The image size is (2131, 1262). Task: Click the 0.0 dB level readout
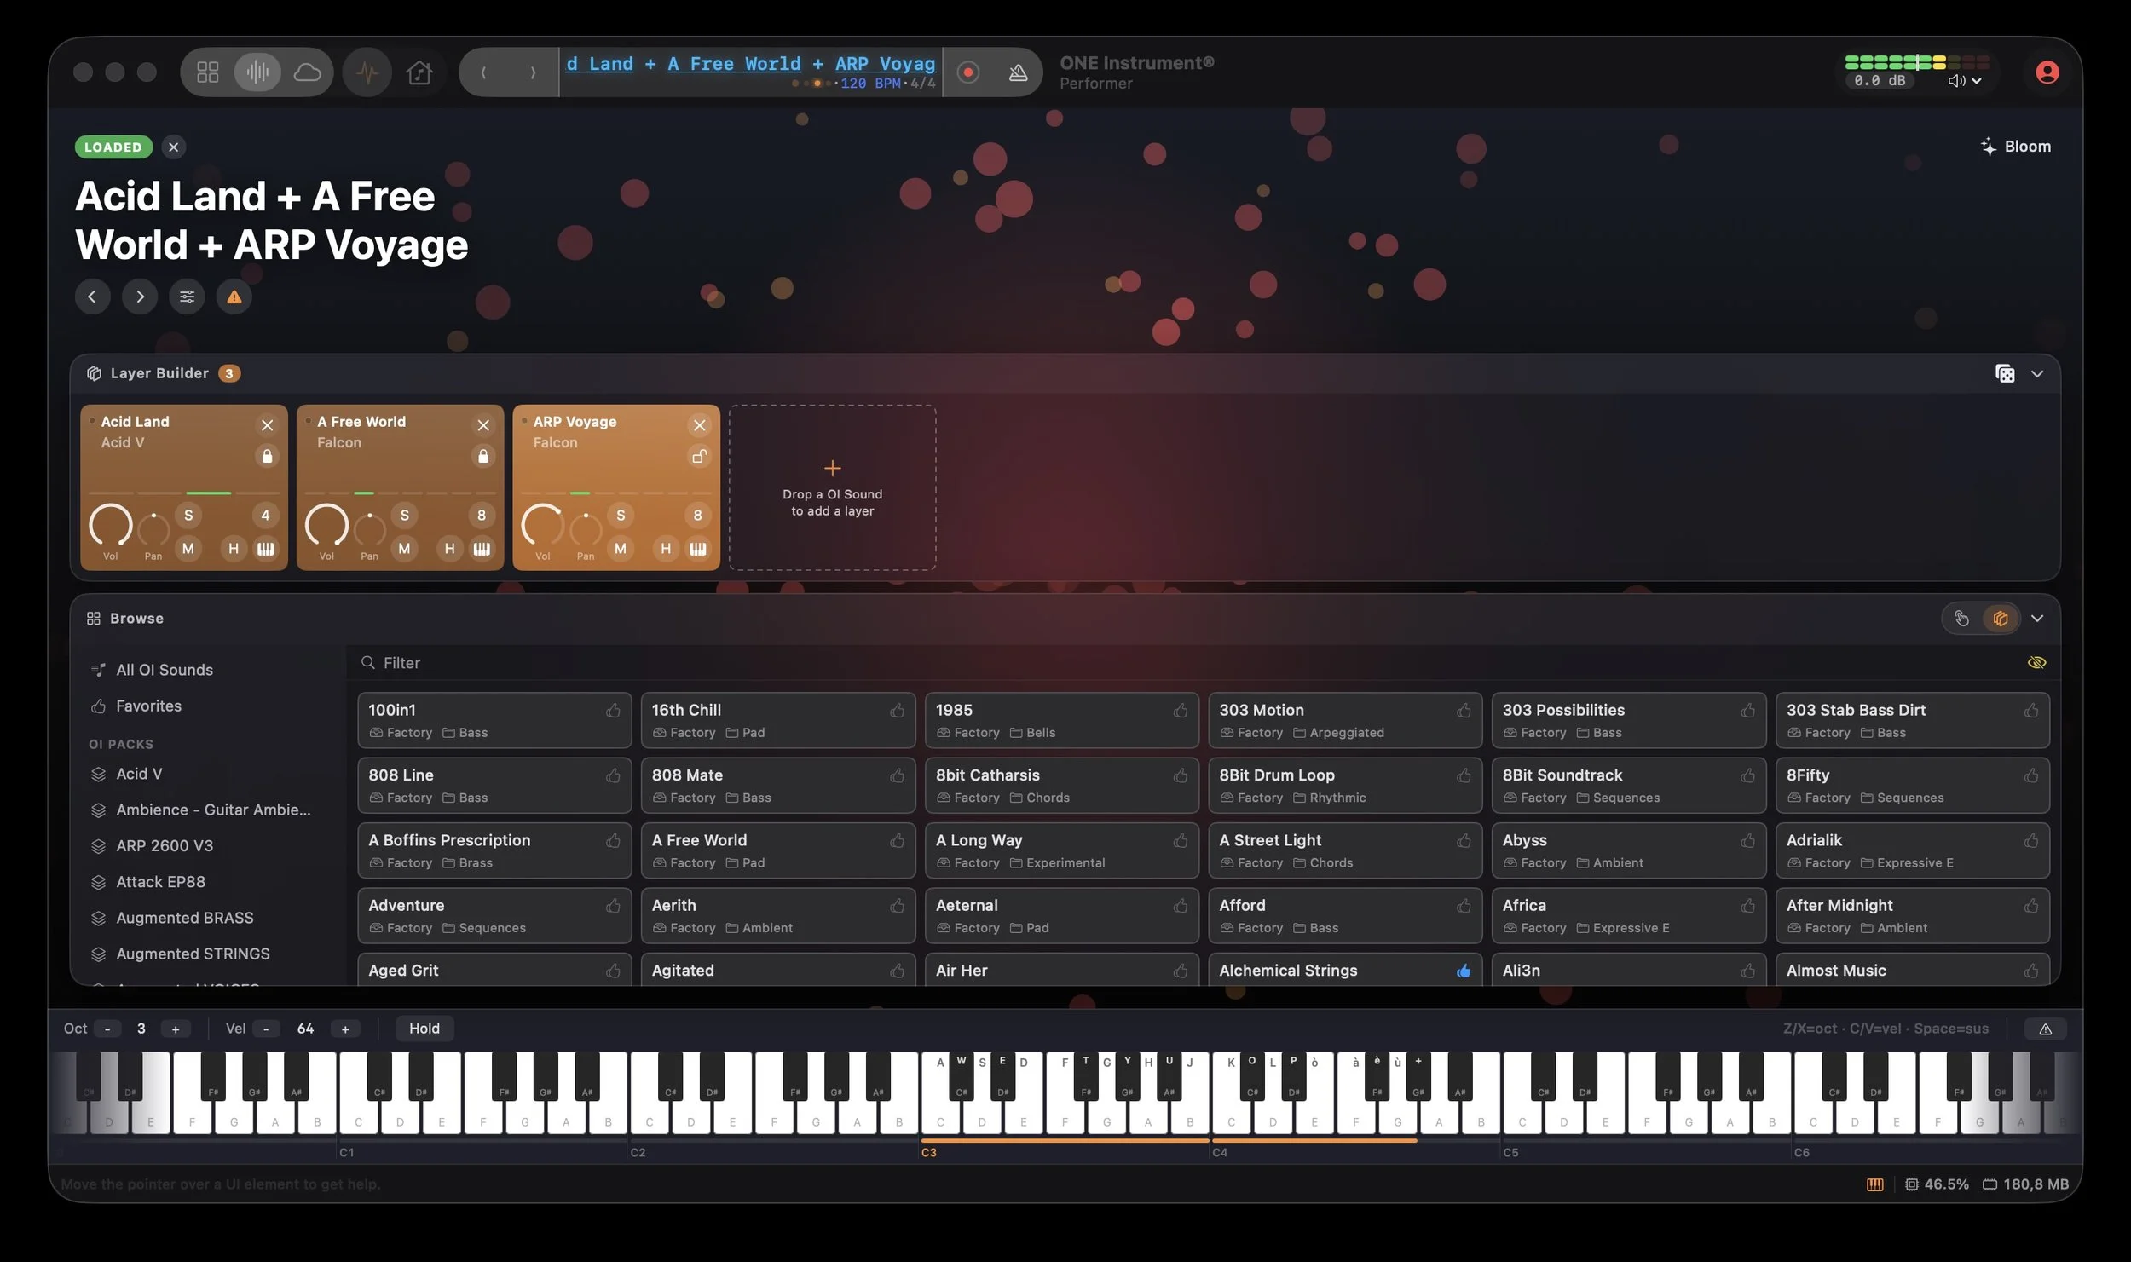point(1879,81)
